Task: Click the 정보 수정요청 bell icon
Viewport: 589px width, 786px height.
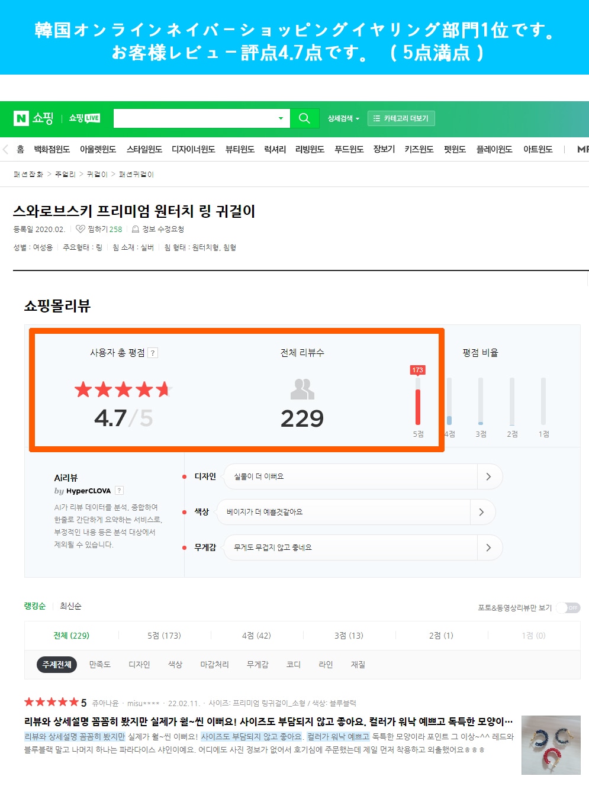Action: [x=136, y=229]
